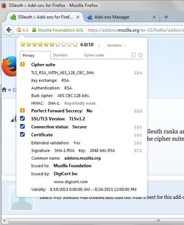
Task: Open a new tab with plus button
Action: coord(166,17)
